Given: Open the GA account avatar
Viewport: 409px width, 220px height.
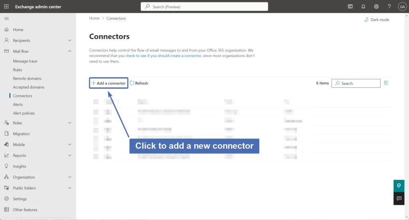Looking at the screenshot, I should (x=402, y=6).
